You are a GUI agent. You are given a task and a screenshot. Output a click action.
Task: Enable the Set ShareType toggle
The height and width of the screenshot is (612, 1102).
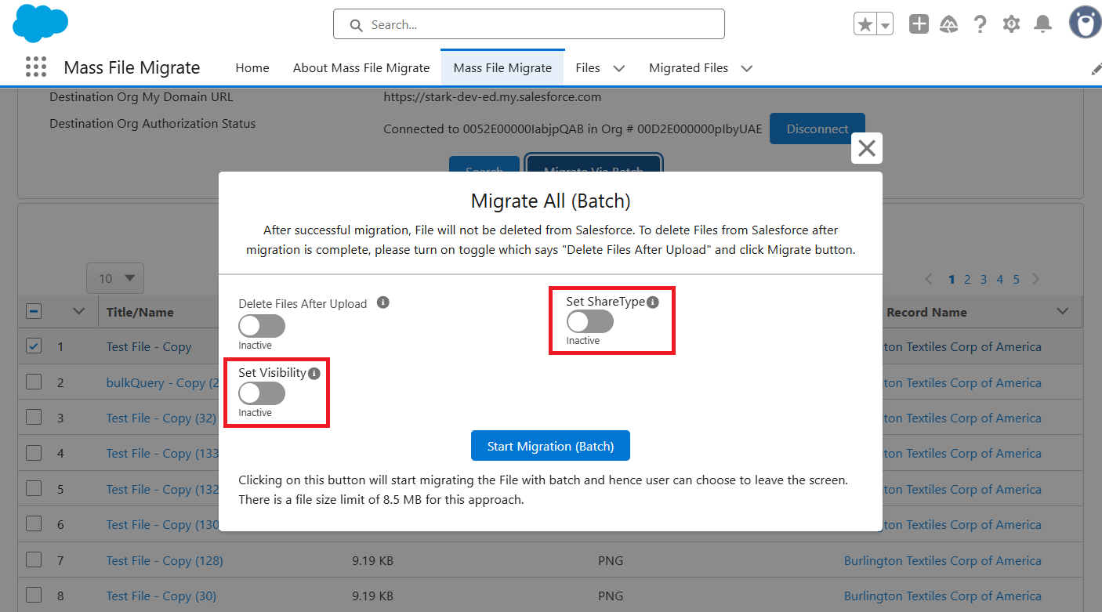point(590,321)
